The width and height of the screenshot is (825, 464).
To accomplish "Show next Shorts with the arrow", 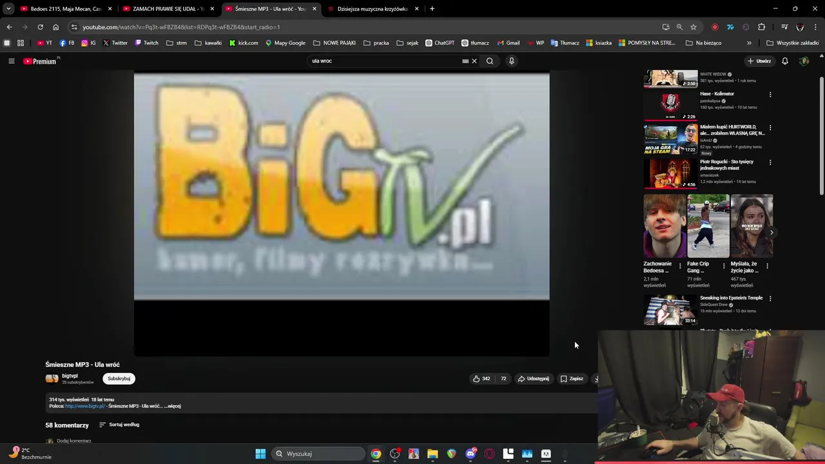I will click(x=772, y=233).
